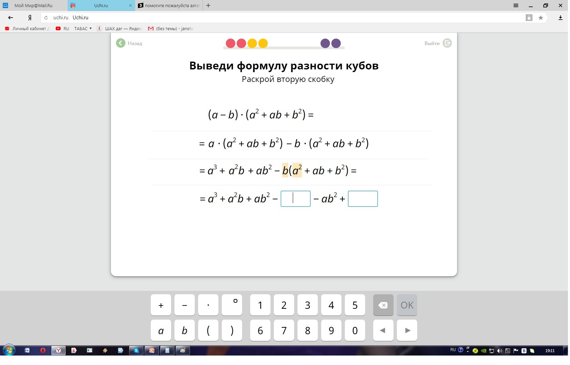Tap the digit 5 key
Screen dimensions: 570x365
[355, 305]
